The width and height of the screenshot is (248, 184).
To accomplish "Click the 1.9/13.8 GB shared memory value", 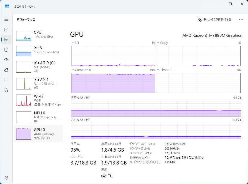I will coord(114,163).
